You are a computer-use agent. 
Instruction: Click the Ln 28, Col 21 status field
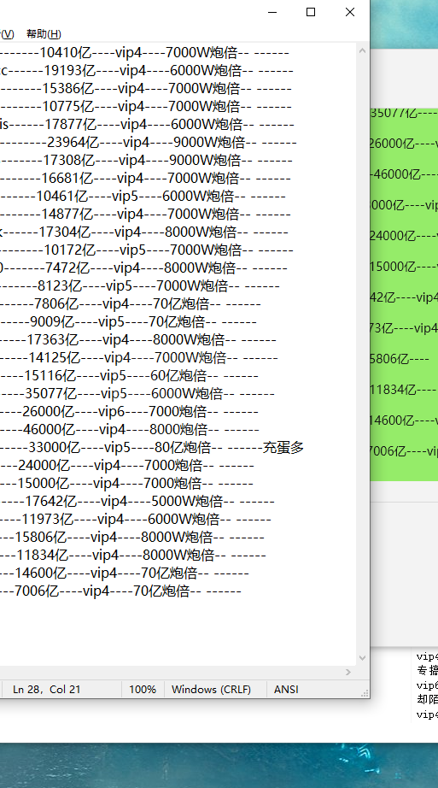coord(47,689)
